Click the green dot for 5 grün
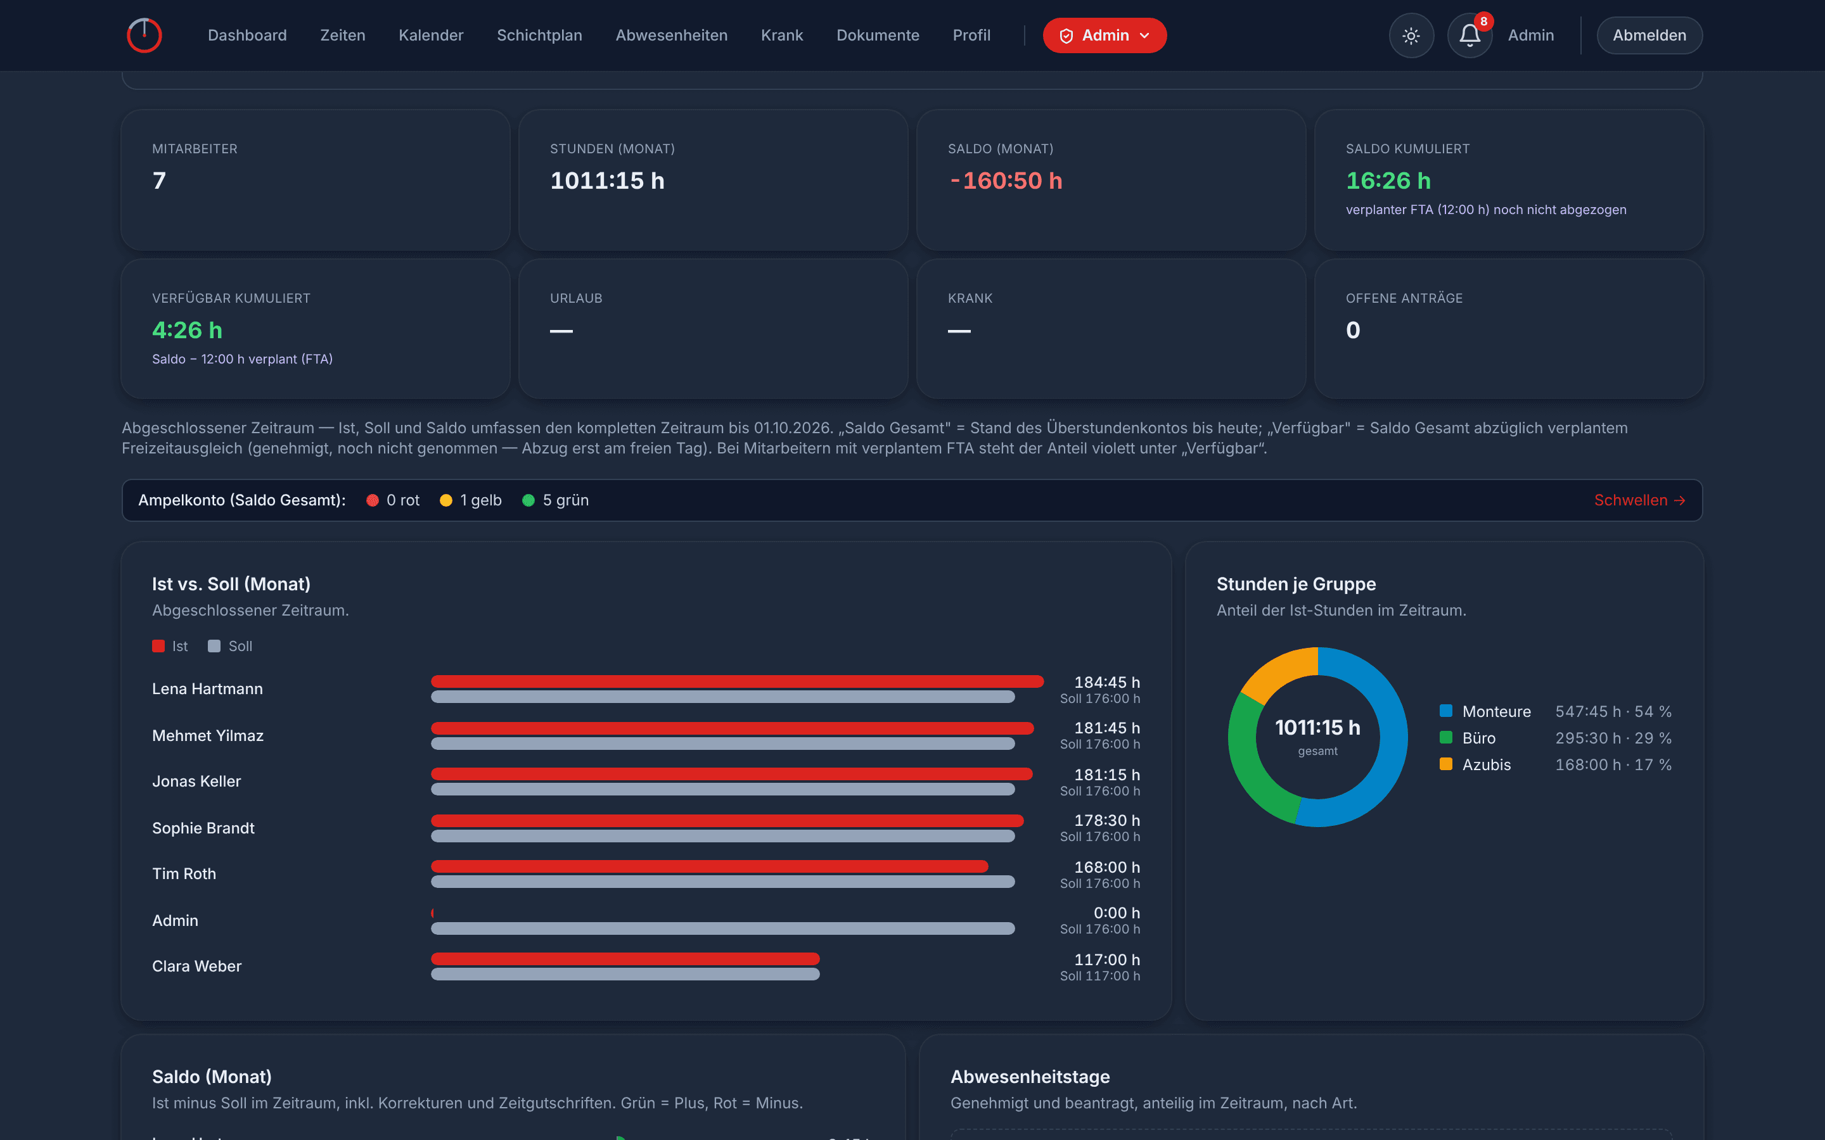Image resolution: width=1825 pixels, height=1140 pixels. pyautogui.click(x=528, y=500)
